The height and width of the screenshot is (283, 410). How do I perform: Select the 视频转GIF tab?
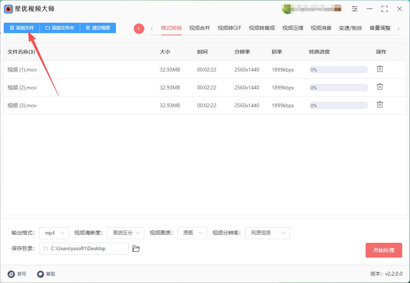229,28
